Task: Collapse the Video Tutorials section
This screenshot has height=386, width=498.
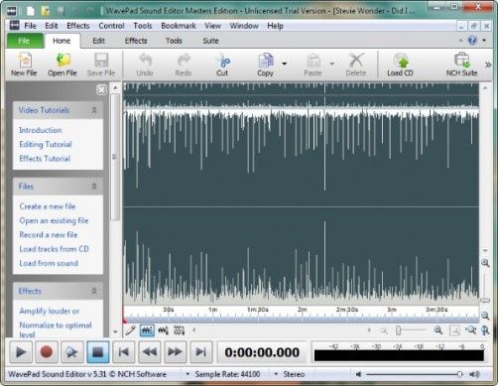Action: pos(94,110)
